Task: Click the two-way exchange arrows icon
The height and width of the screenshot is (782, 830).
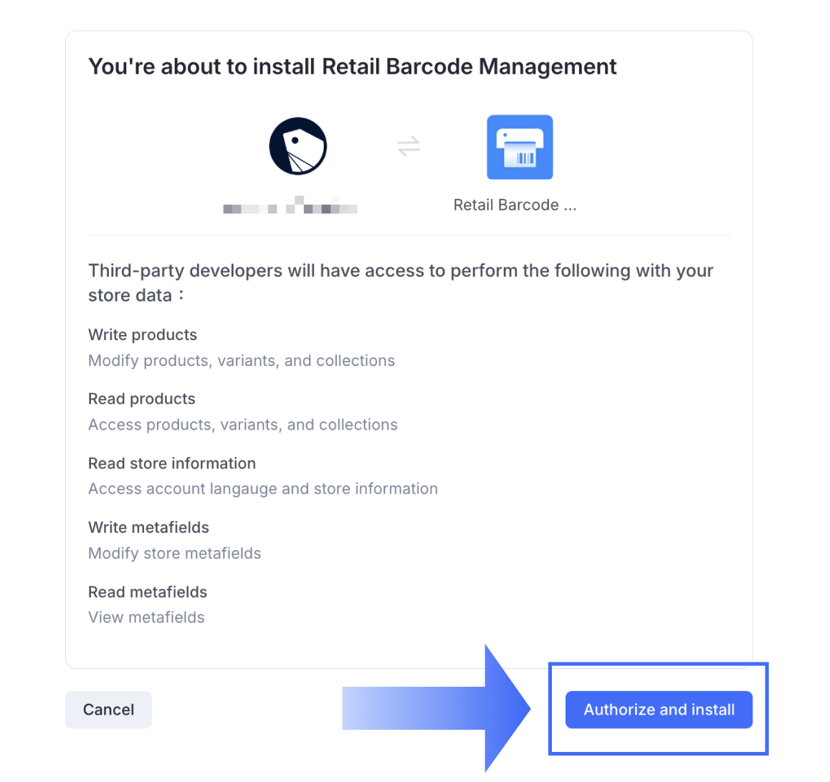Action: (x=409, y=147)
